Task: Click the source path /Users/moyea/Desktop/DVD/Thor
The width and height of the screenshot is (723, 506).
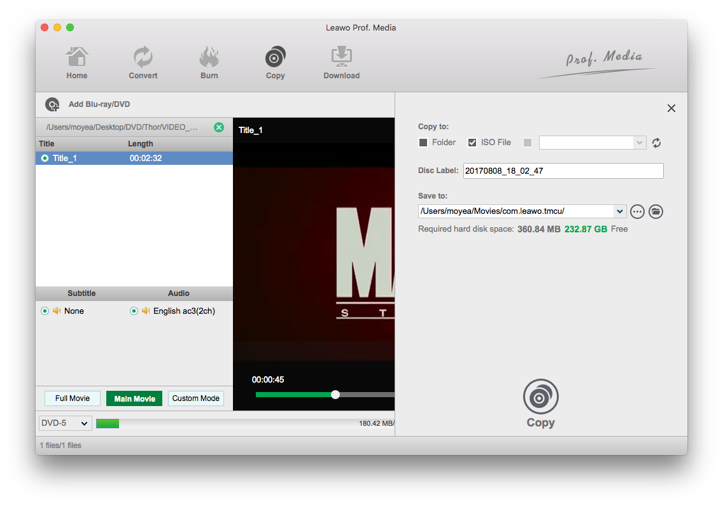Action: [122, 127]
